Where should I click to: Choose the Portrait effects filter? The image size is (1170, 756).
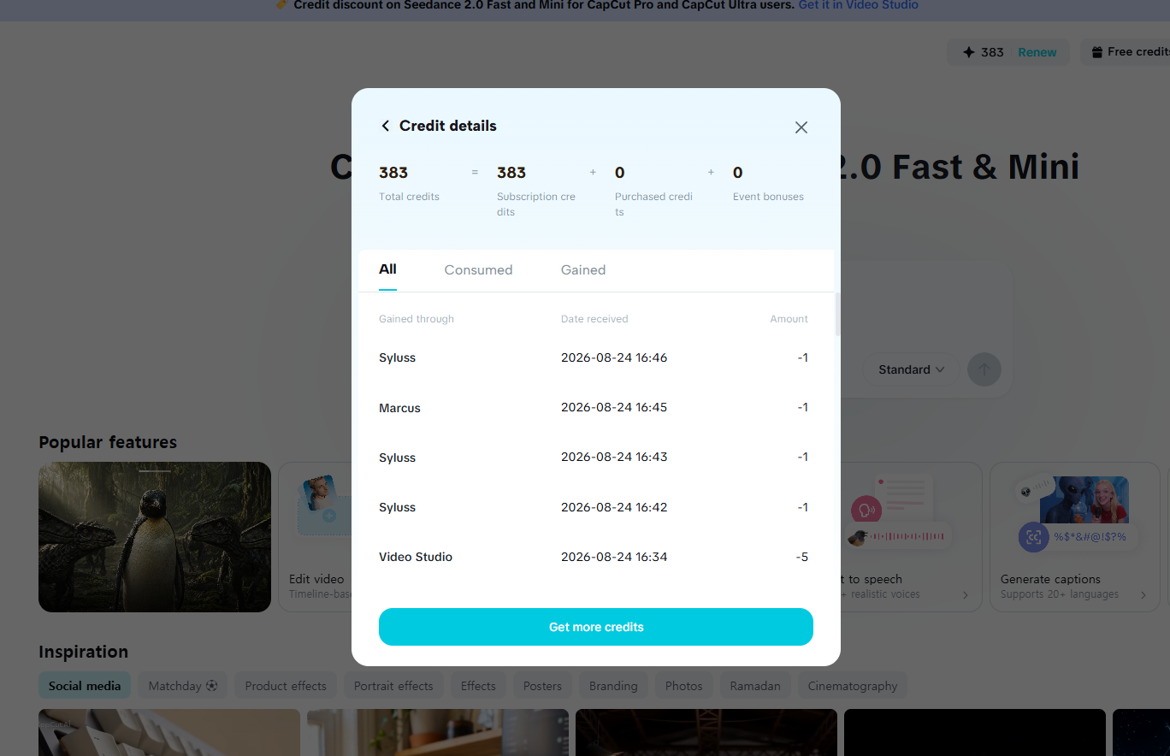[x=393, y=686]
